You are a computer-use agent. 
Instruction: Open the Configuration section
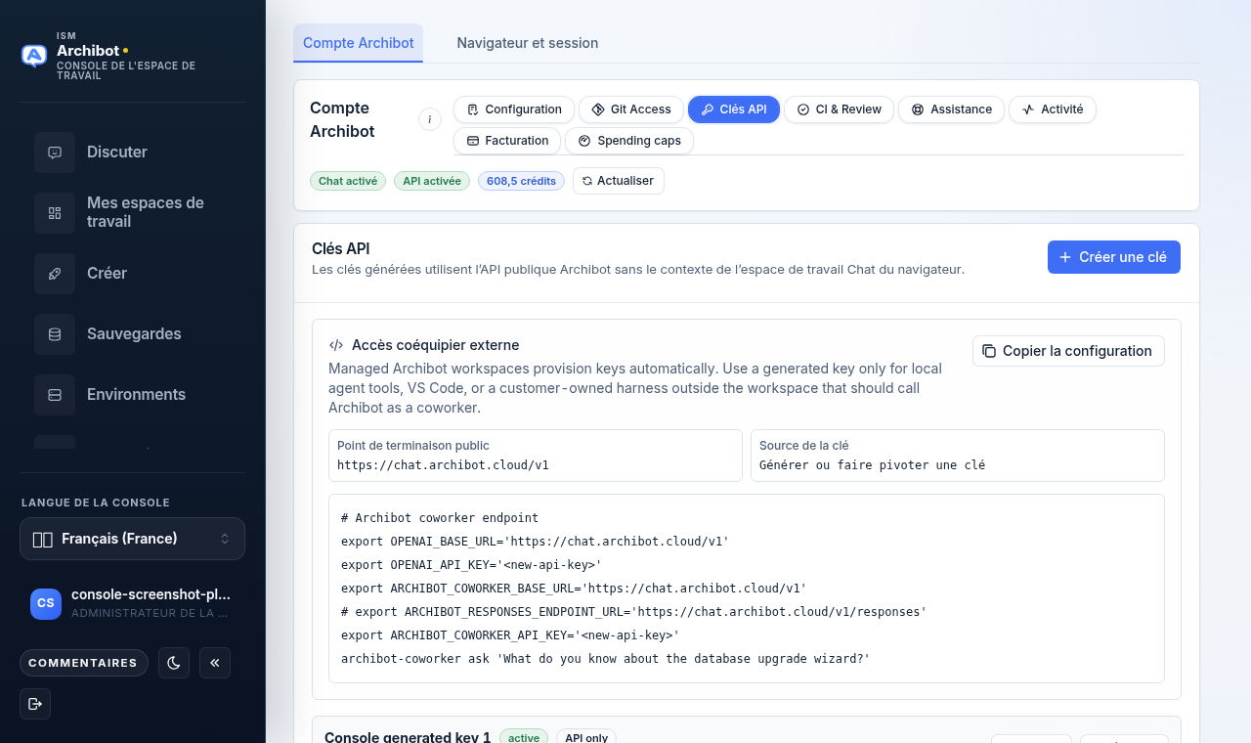pos(514,109)
